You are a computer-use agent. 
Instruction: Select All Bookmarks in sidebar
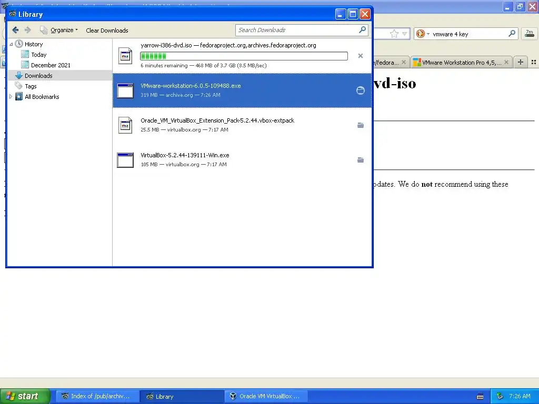click(42, 97)
